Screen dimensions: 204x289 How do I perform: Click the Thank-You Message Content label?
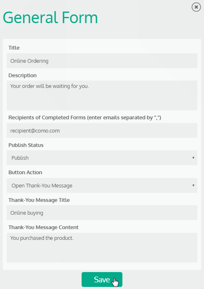43,227
